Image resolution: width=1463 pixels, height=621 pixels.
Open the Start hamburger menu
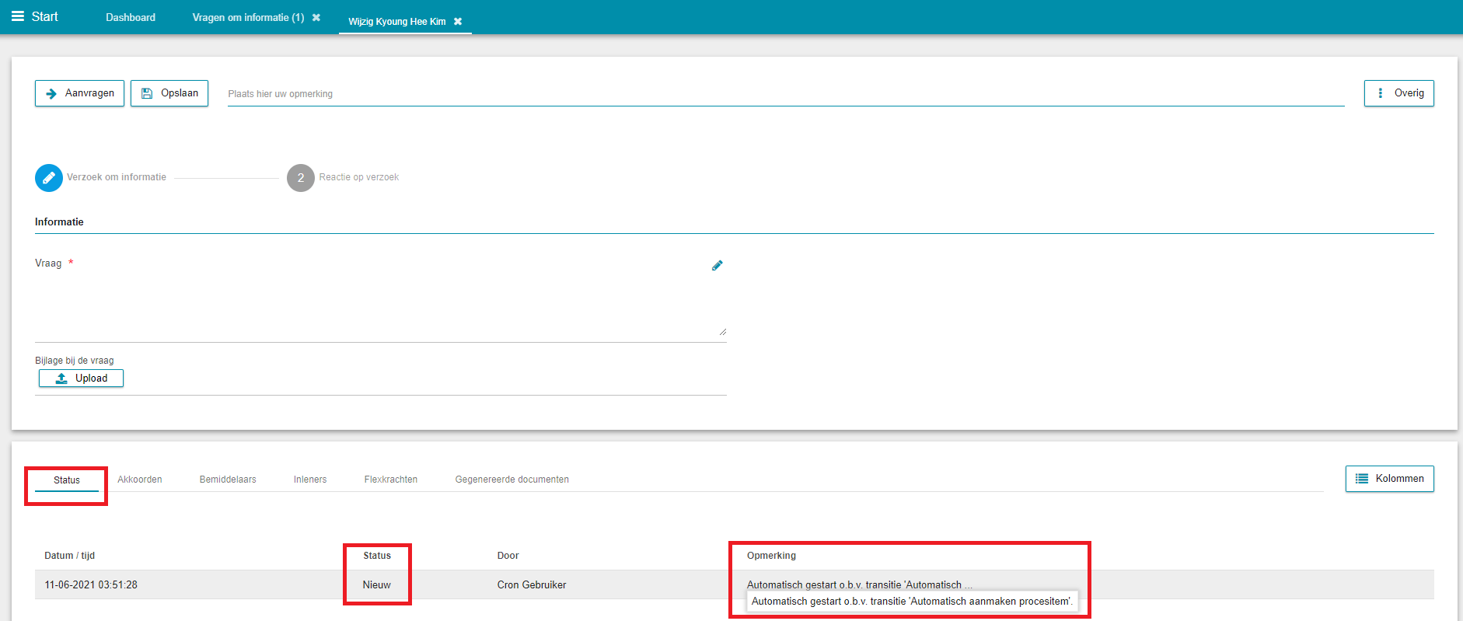pyautogui.click(x=18, y=16)
